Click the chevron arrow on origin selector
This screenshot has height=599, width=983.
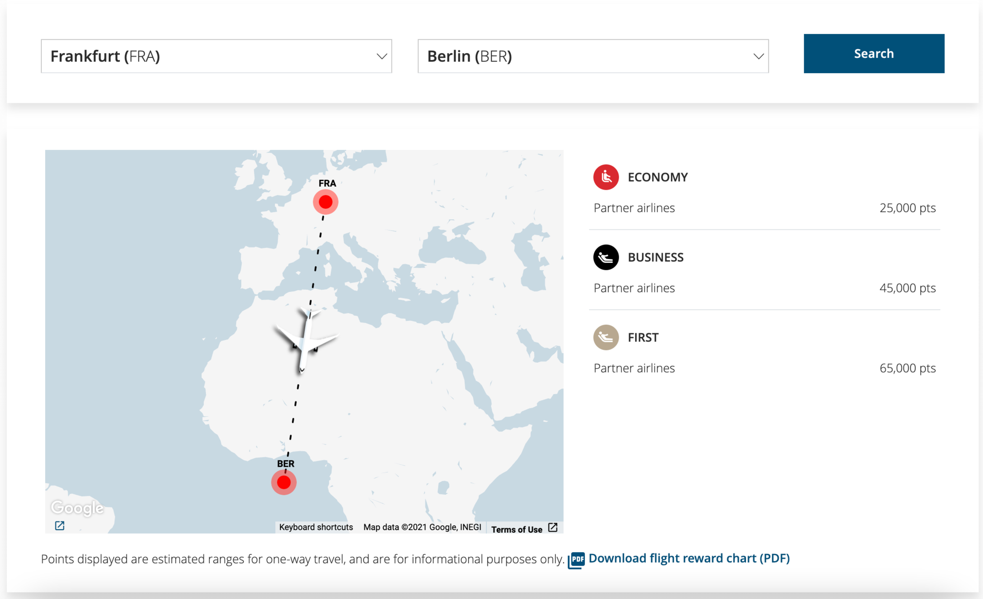point(381,57)
